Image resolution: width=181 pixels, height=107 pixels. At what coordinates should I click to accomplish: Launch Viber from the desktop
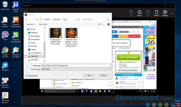click(5, 36)
